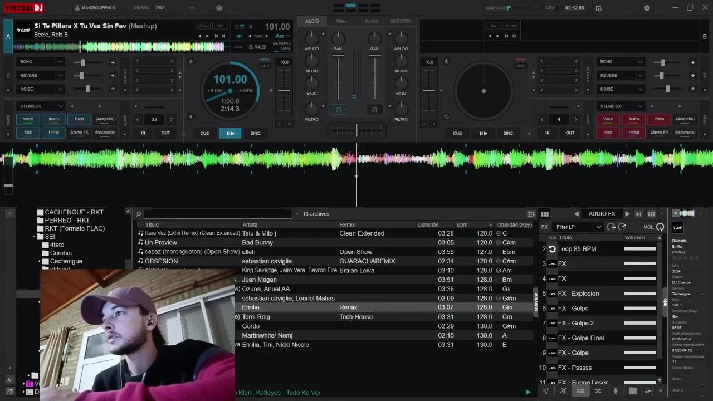Switch to the MAESTRO mixer tab

[x=401, y=21]
